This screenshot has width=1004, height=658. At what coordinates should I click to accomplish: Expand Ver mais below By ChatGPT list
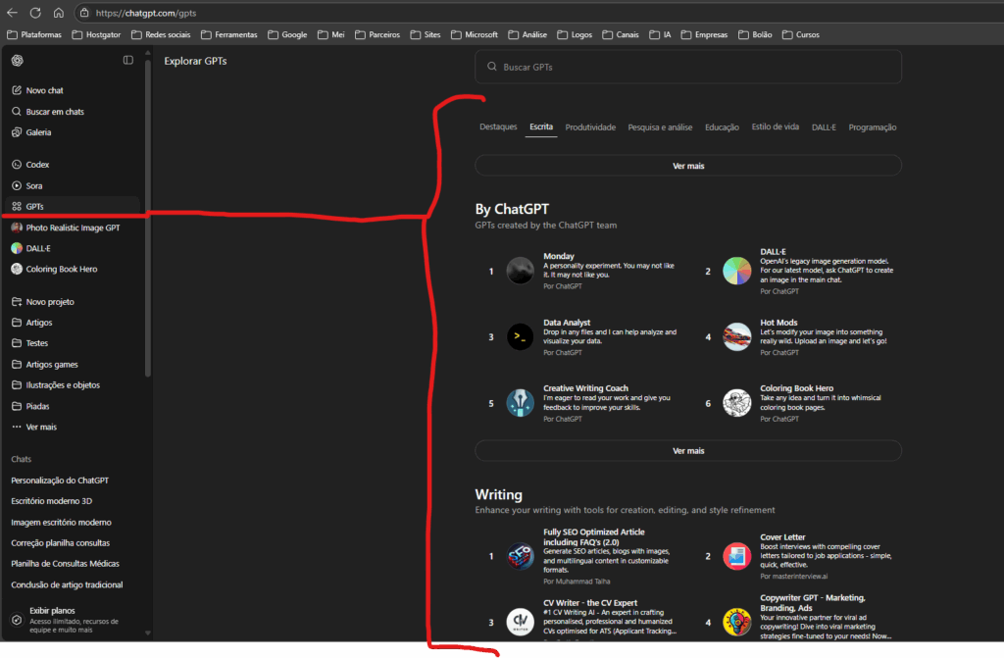pyautogui.click(x=688, y=451)
